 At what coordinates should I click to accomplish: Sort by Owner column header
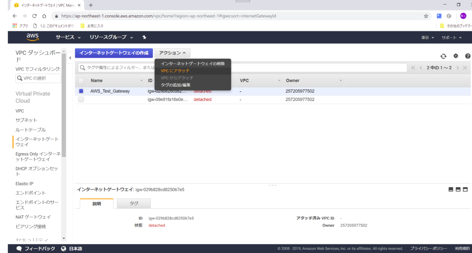[x=314, y=81]
